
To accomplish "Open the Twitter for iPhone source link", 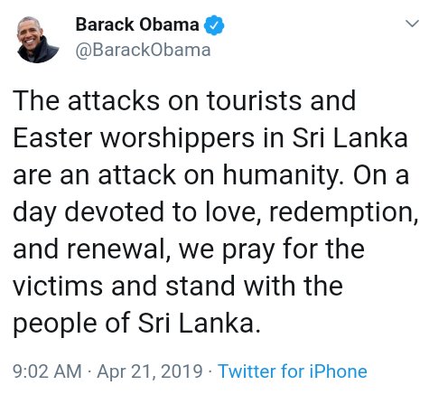I will pyautogui.click(x=293, y=371).
